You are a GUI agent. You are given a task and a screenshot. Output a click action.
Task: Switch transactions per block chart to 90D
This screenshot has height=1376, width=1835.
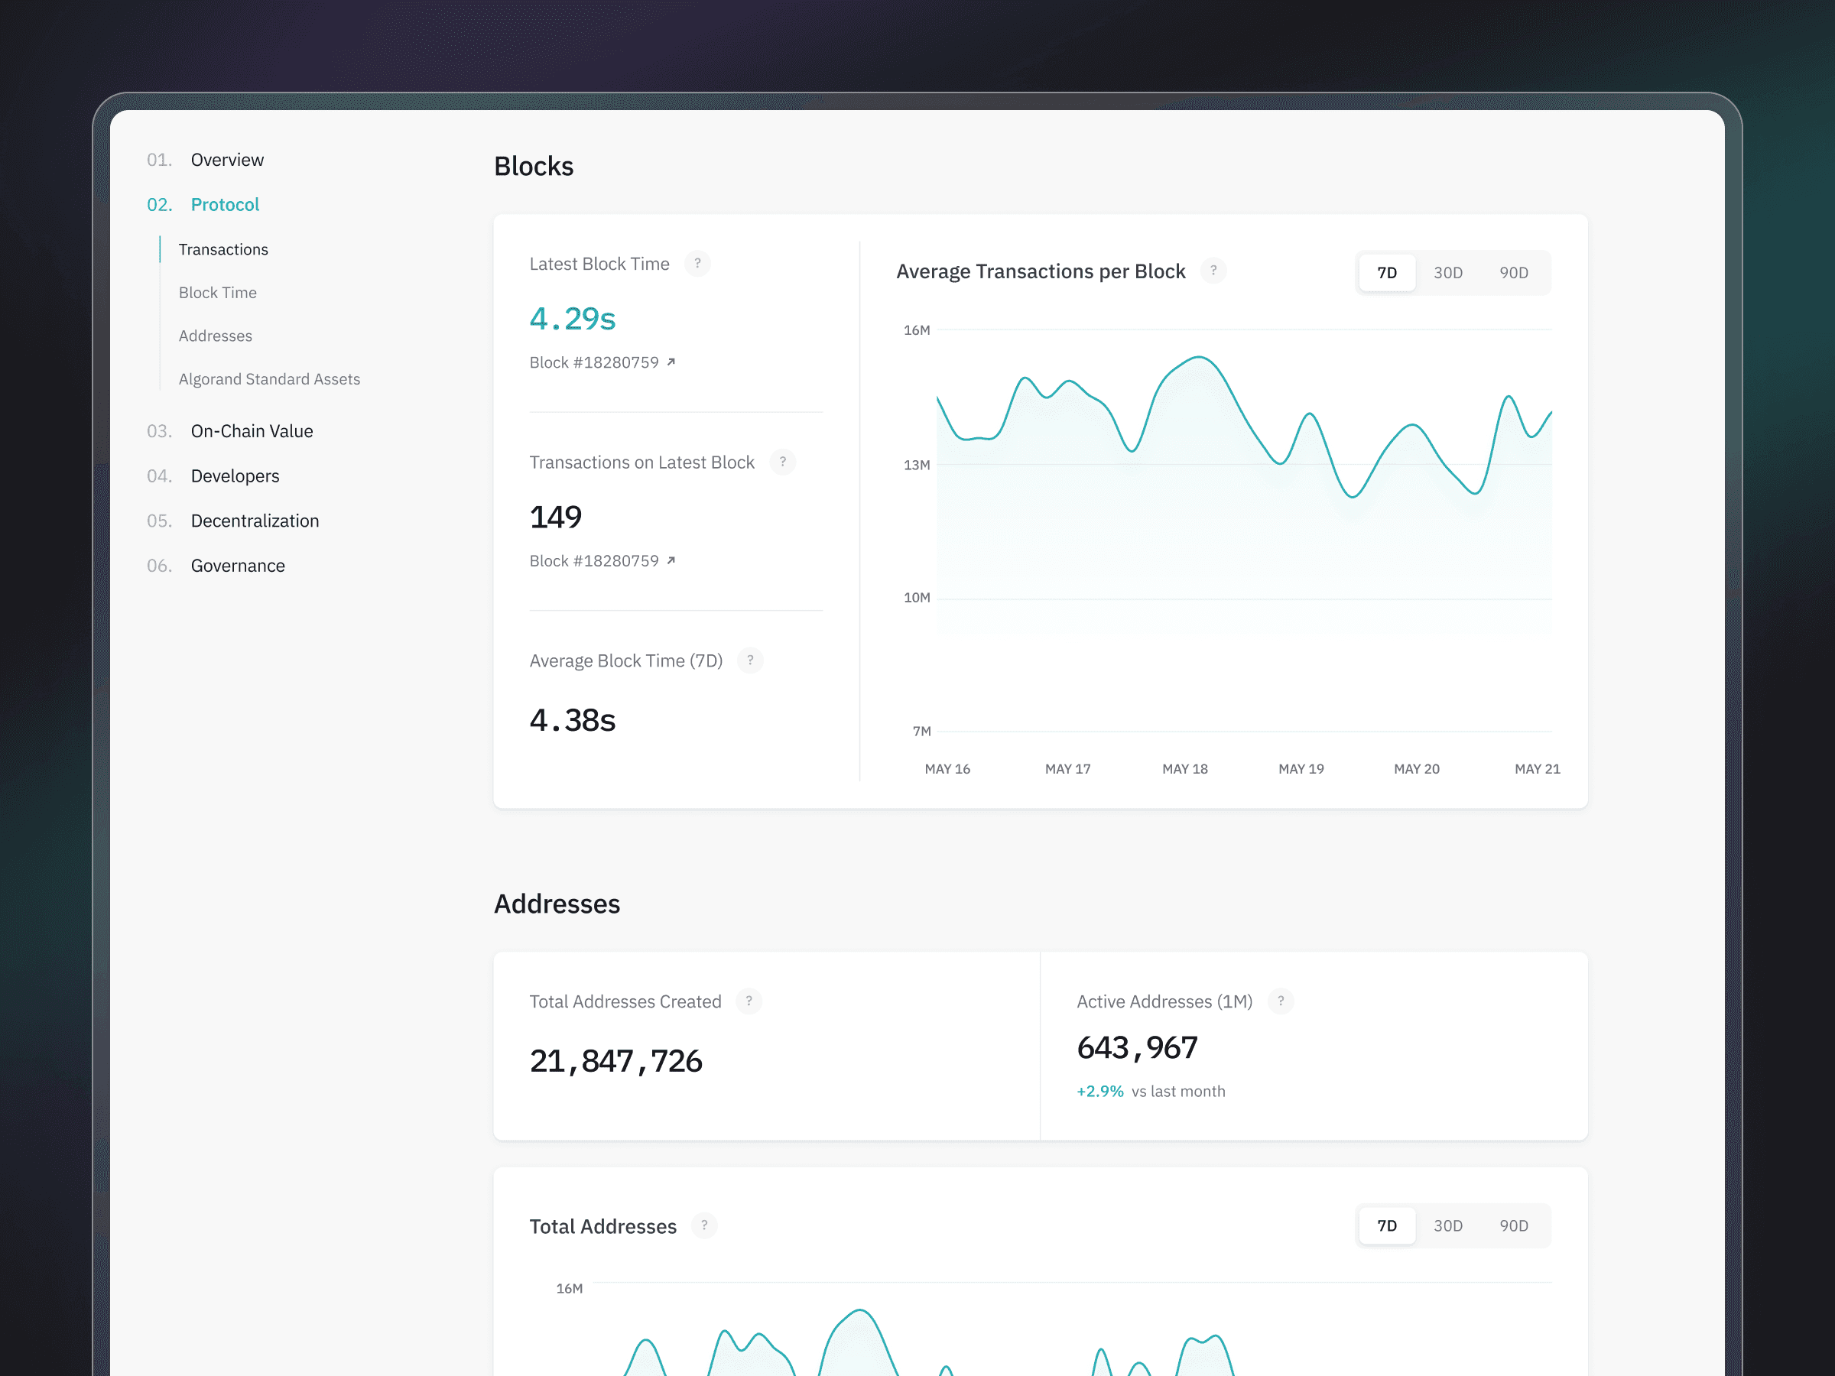click(1513, 273)
